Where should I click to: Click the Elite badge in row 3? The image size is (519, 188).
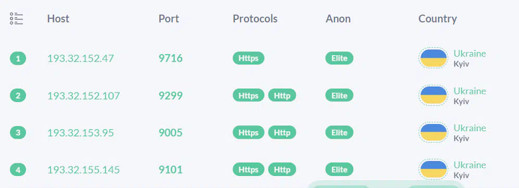[339, 132]
